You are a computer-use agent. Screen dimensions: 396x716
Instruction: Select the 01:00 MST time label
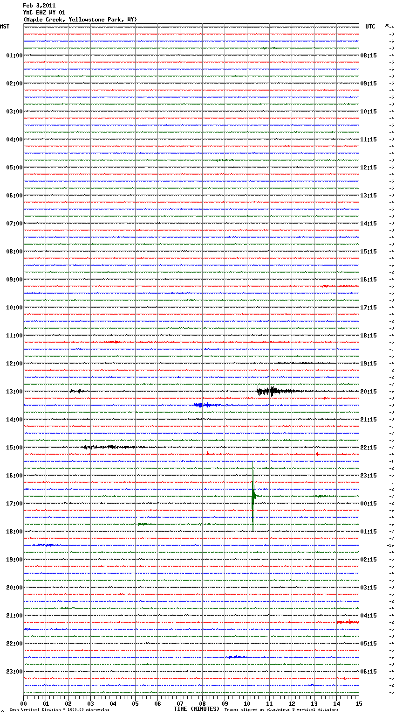tap(14, 56)
